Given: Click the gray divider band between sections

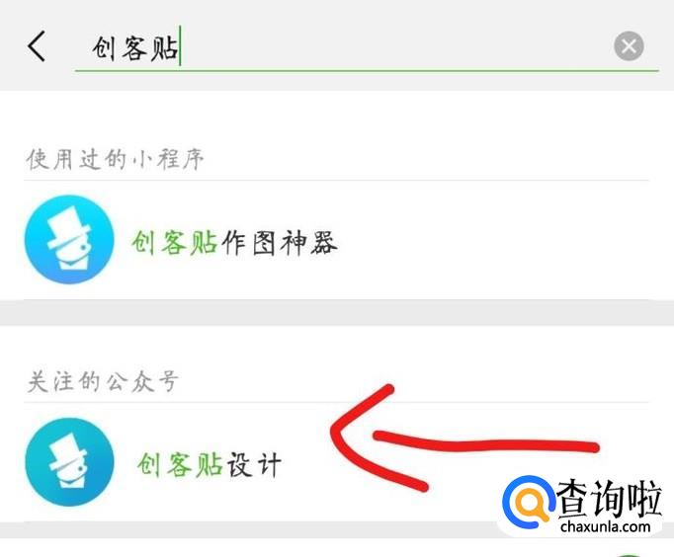Looking at the screenshot, I should (337, 313).
